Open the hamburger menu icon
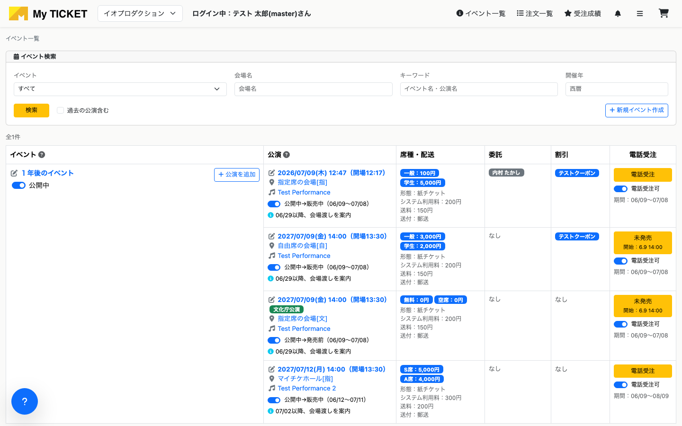Screen dimensions: 682x426 tap(640, 14)
